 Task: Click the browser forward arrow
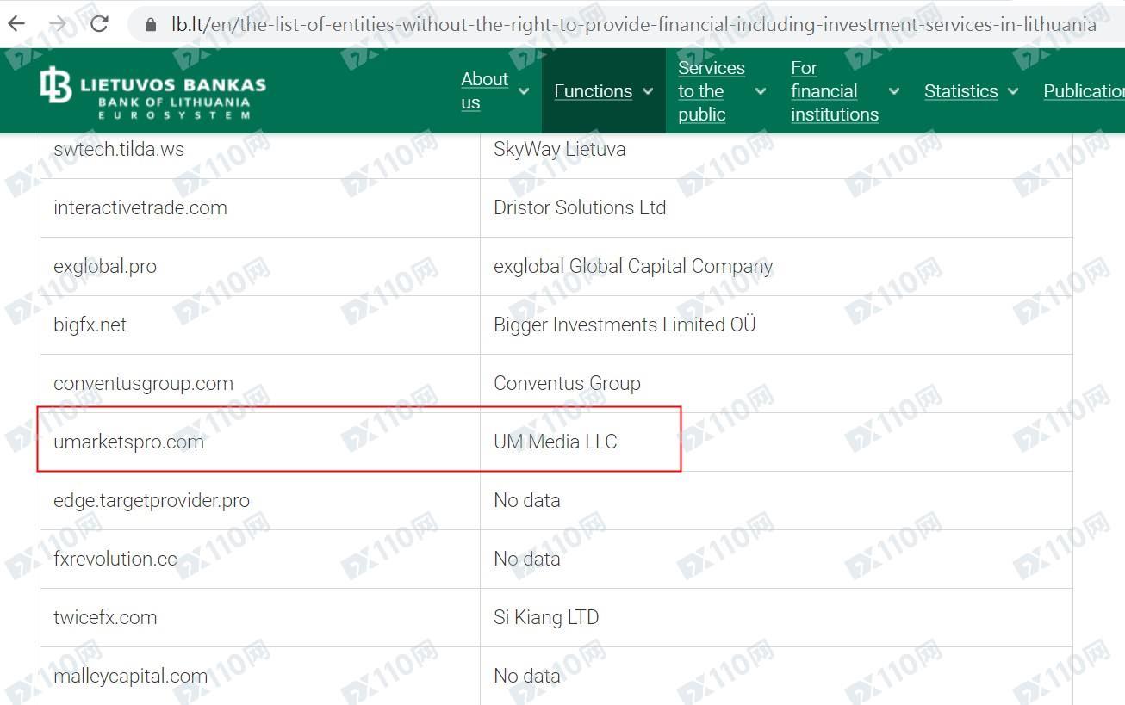(58, 23)
